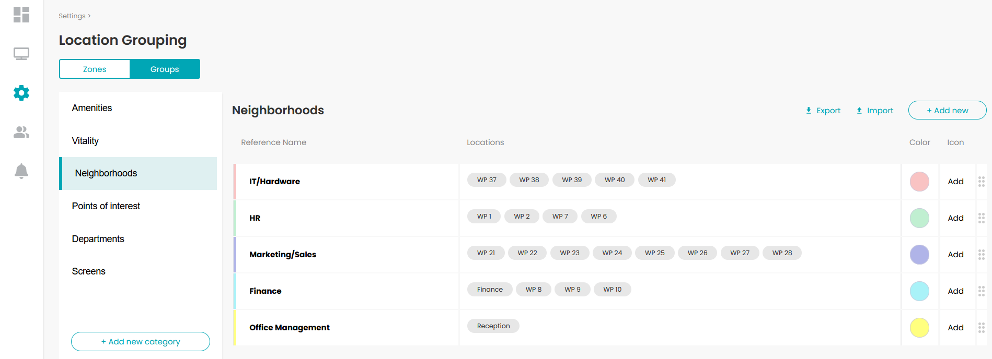Screen dimensions: 992x359
Task: Select the Screens category
Action: tap(138, 271)
